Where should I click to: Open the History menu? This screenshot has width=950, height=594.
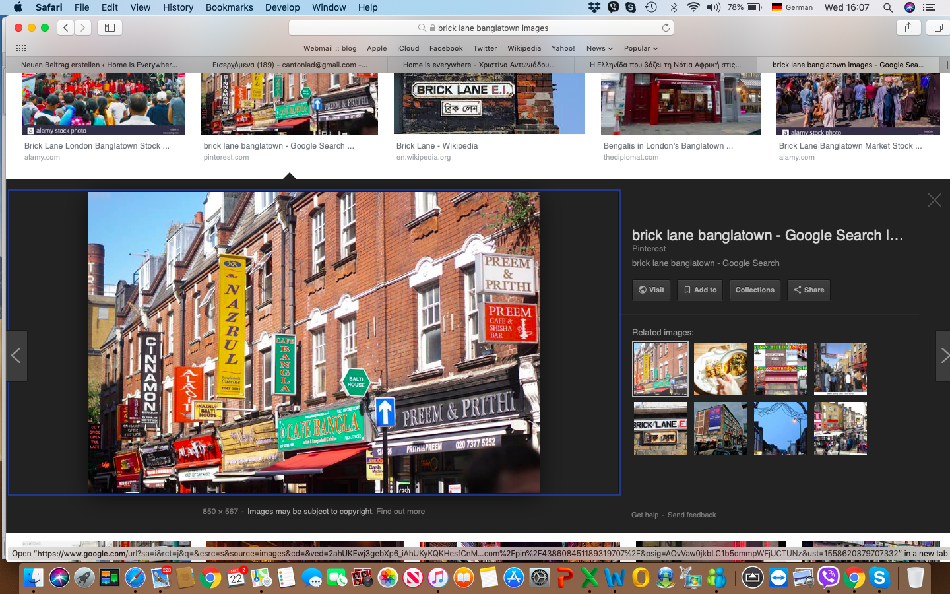click(178, 7)
